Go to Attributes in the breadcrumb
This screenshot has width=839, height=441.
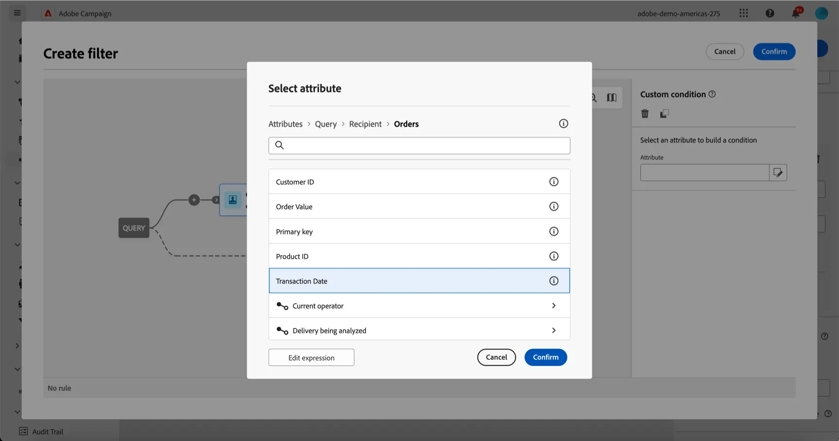tap(285, 124)
